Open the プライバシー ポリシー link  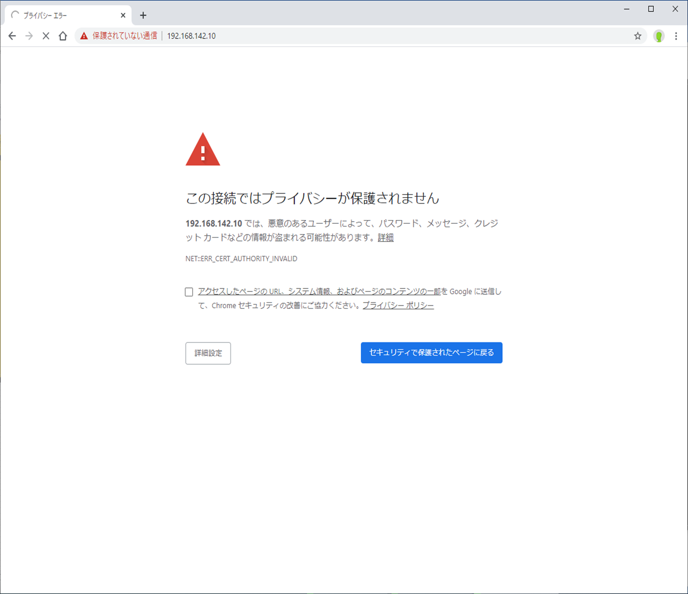pos(398,306)
